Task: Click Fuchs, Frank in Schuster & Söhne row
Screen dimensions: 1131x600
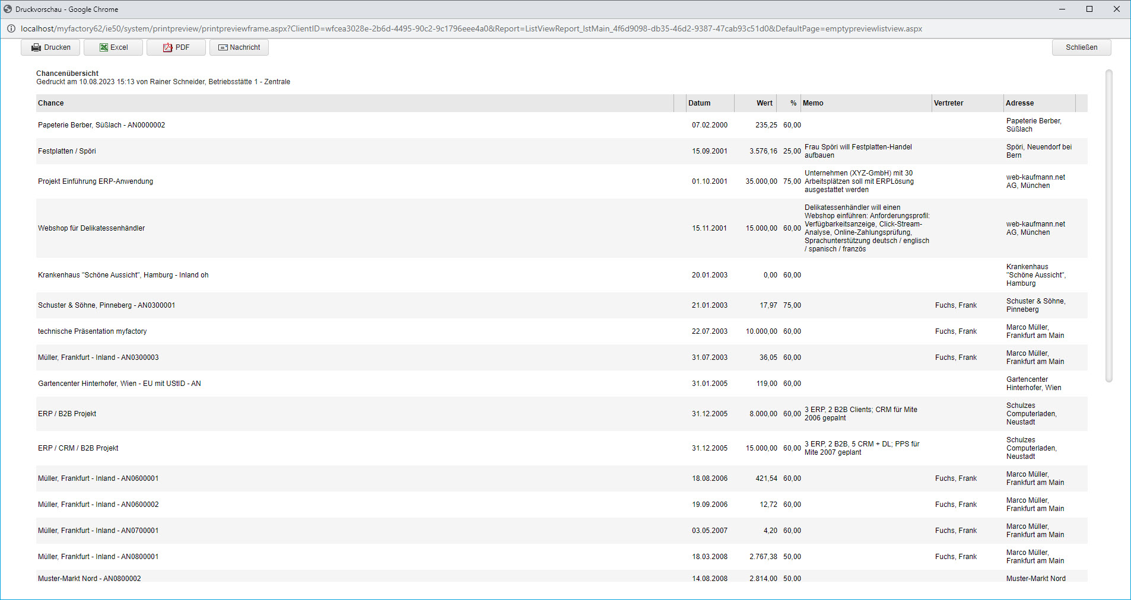Action: (955, 305)
